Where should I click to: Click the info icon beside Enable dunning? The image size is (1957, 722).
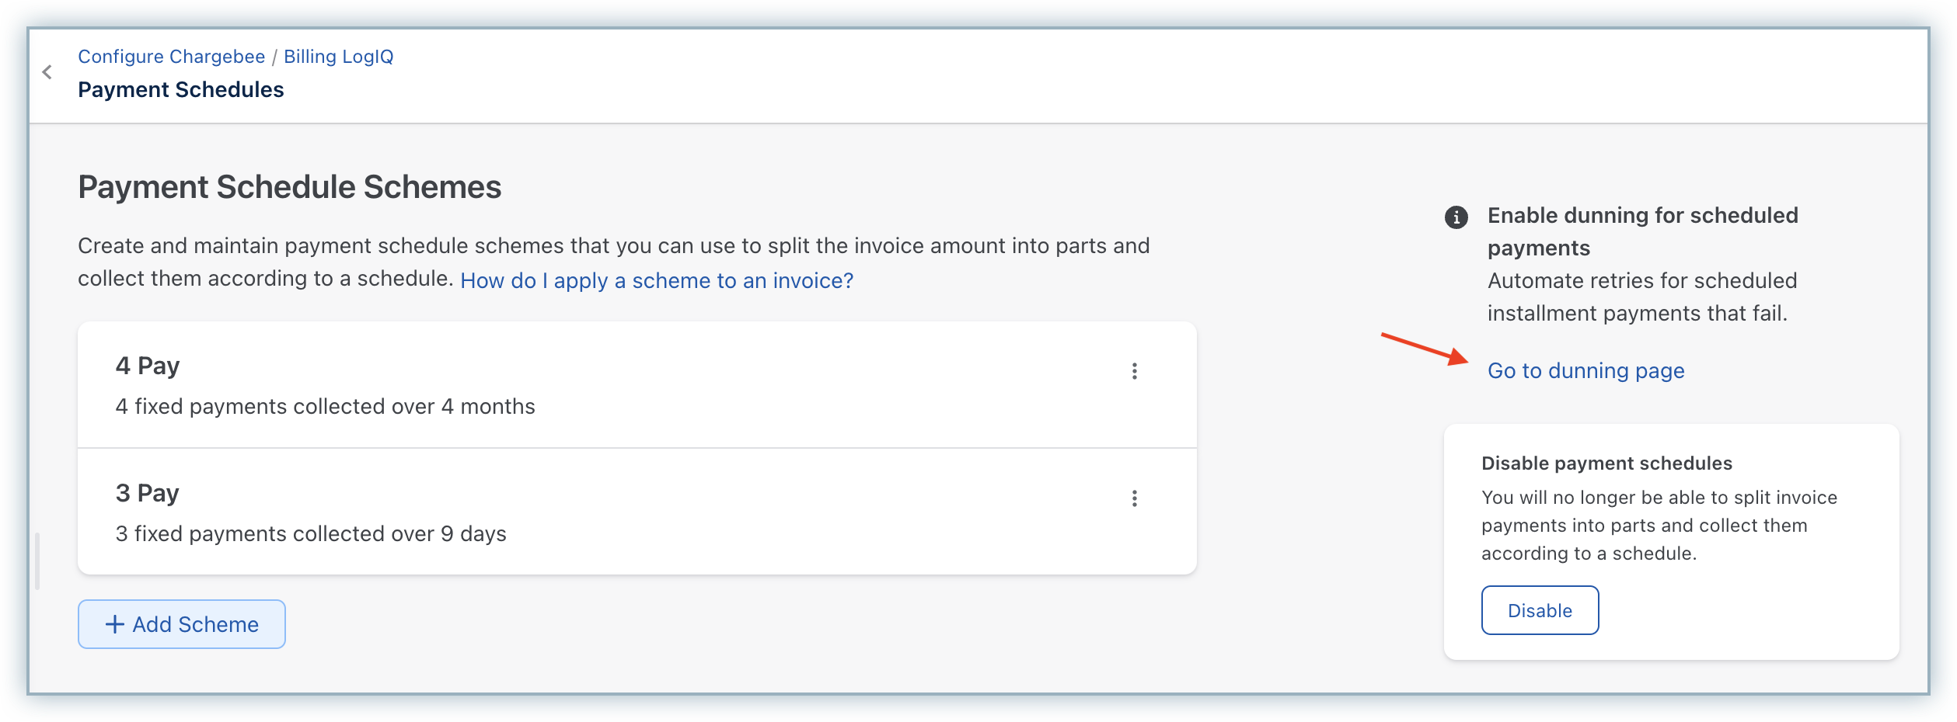pos(1456,217)
